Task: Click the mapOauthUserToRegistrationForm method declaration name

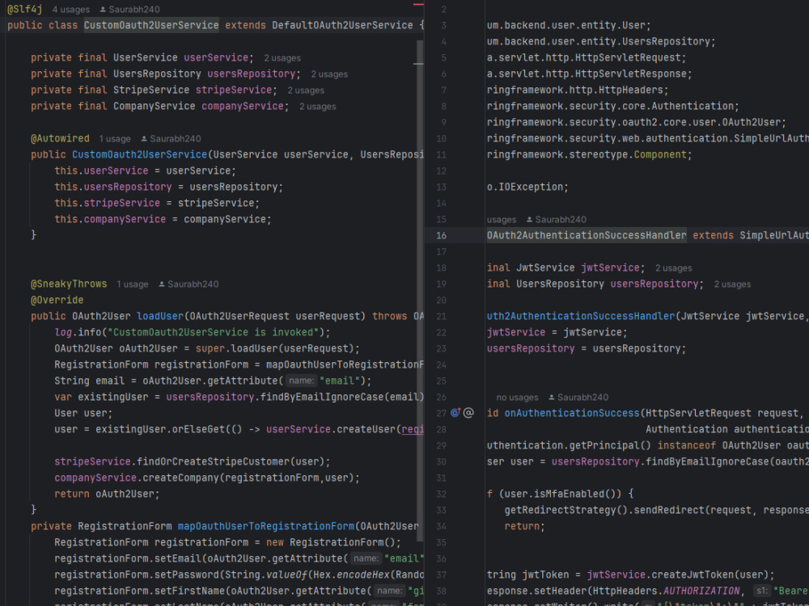Action: (x=266, y=526)
